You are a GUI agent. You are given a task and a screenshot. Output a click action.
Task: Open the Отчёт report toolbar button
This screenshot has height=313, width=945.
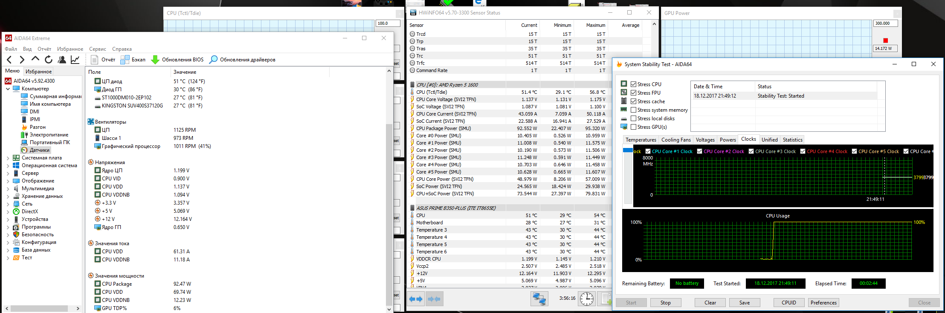pos(103,60)
